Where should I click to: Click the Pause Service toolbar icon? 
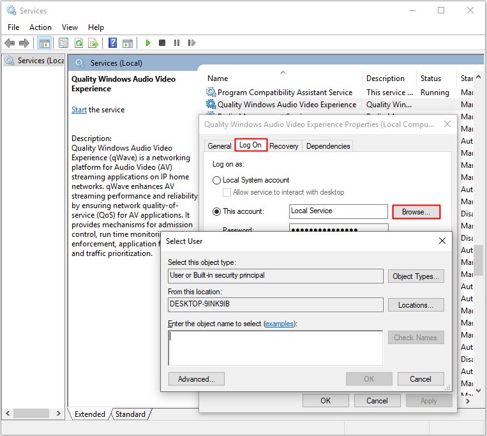click(177, 43)
